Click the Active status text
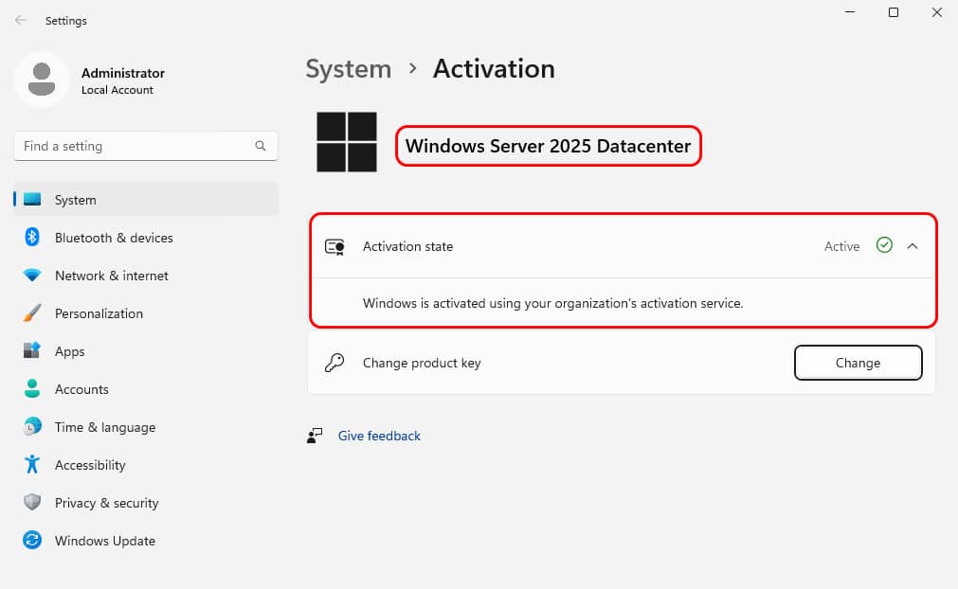The width and height of the screenshot is (958, 589). click(x=841, y=246)
